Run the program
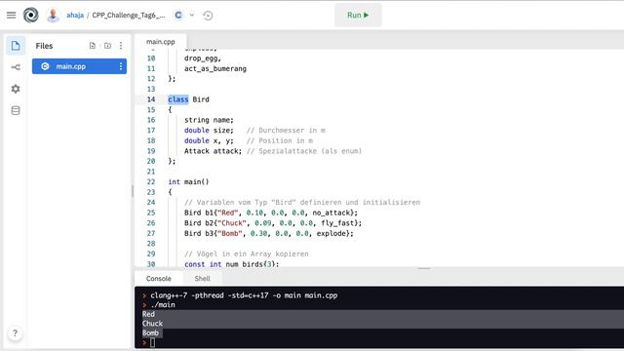 coord(358,16)
